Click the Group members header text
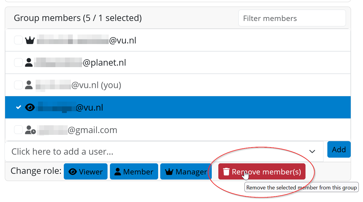 click(x=78, y=18)
